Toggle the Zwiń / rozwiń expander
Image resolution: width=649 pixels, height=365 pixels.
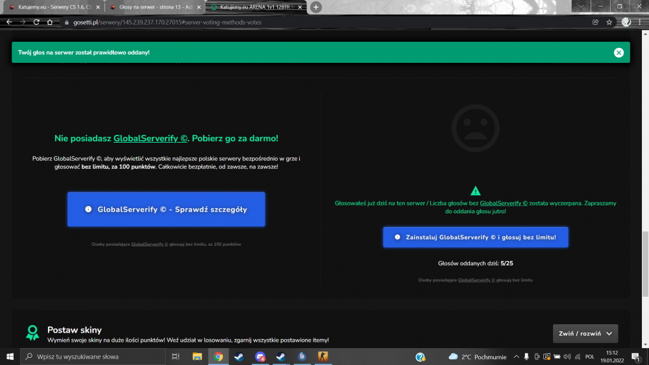[x=585, y=334]
